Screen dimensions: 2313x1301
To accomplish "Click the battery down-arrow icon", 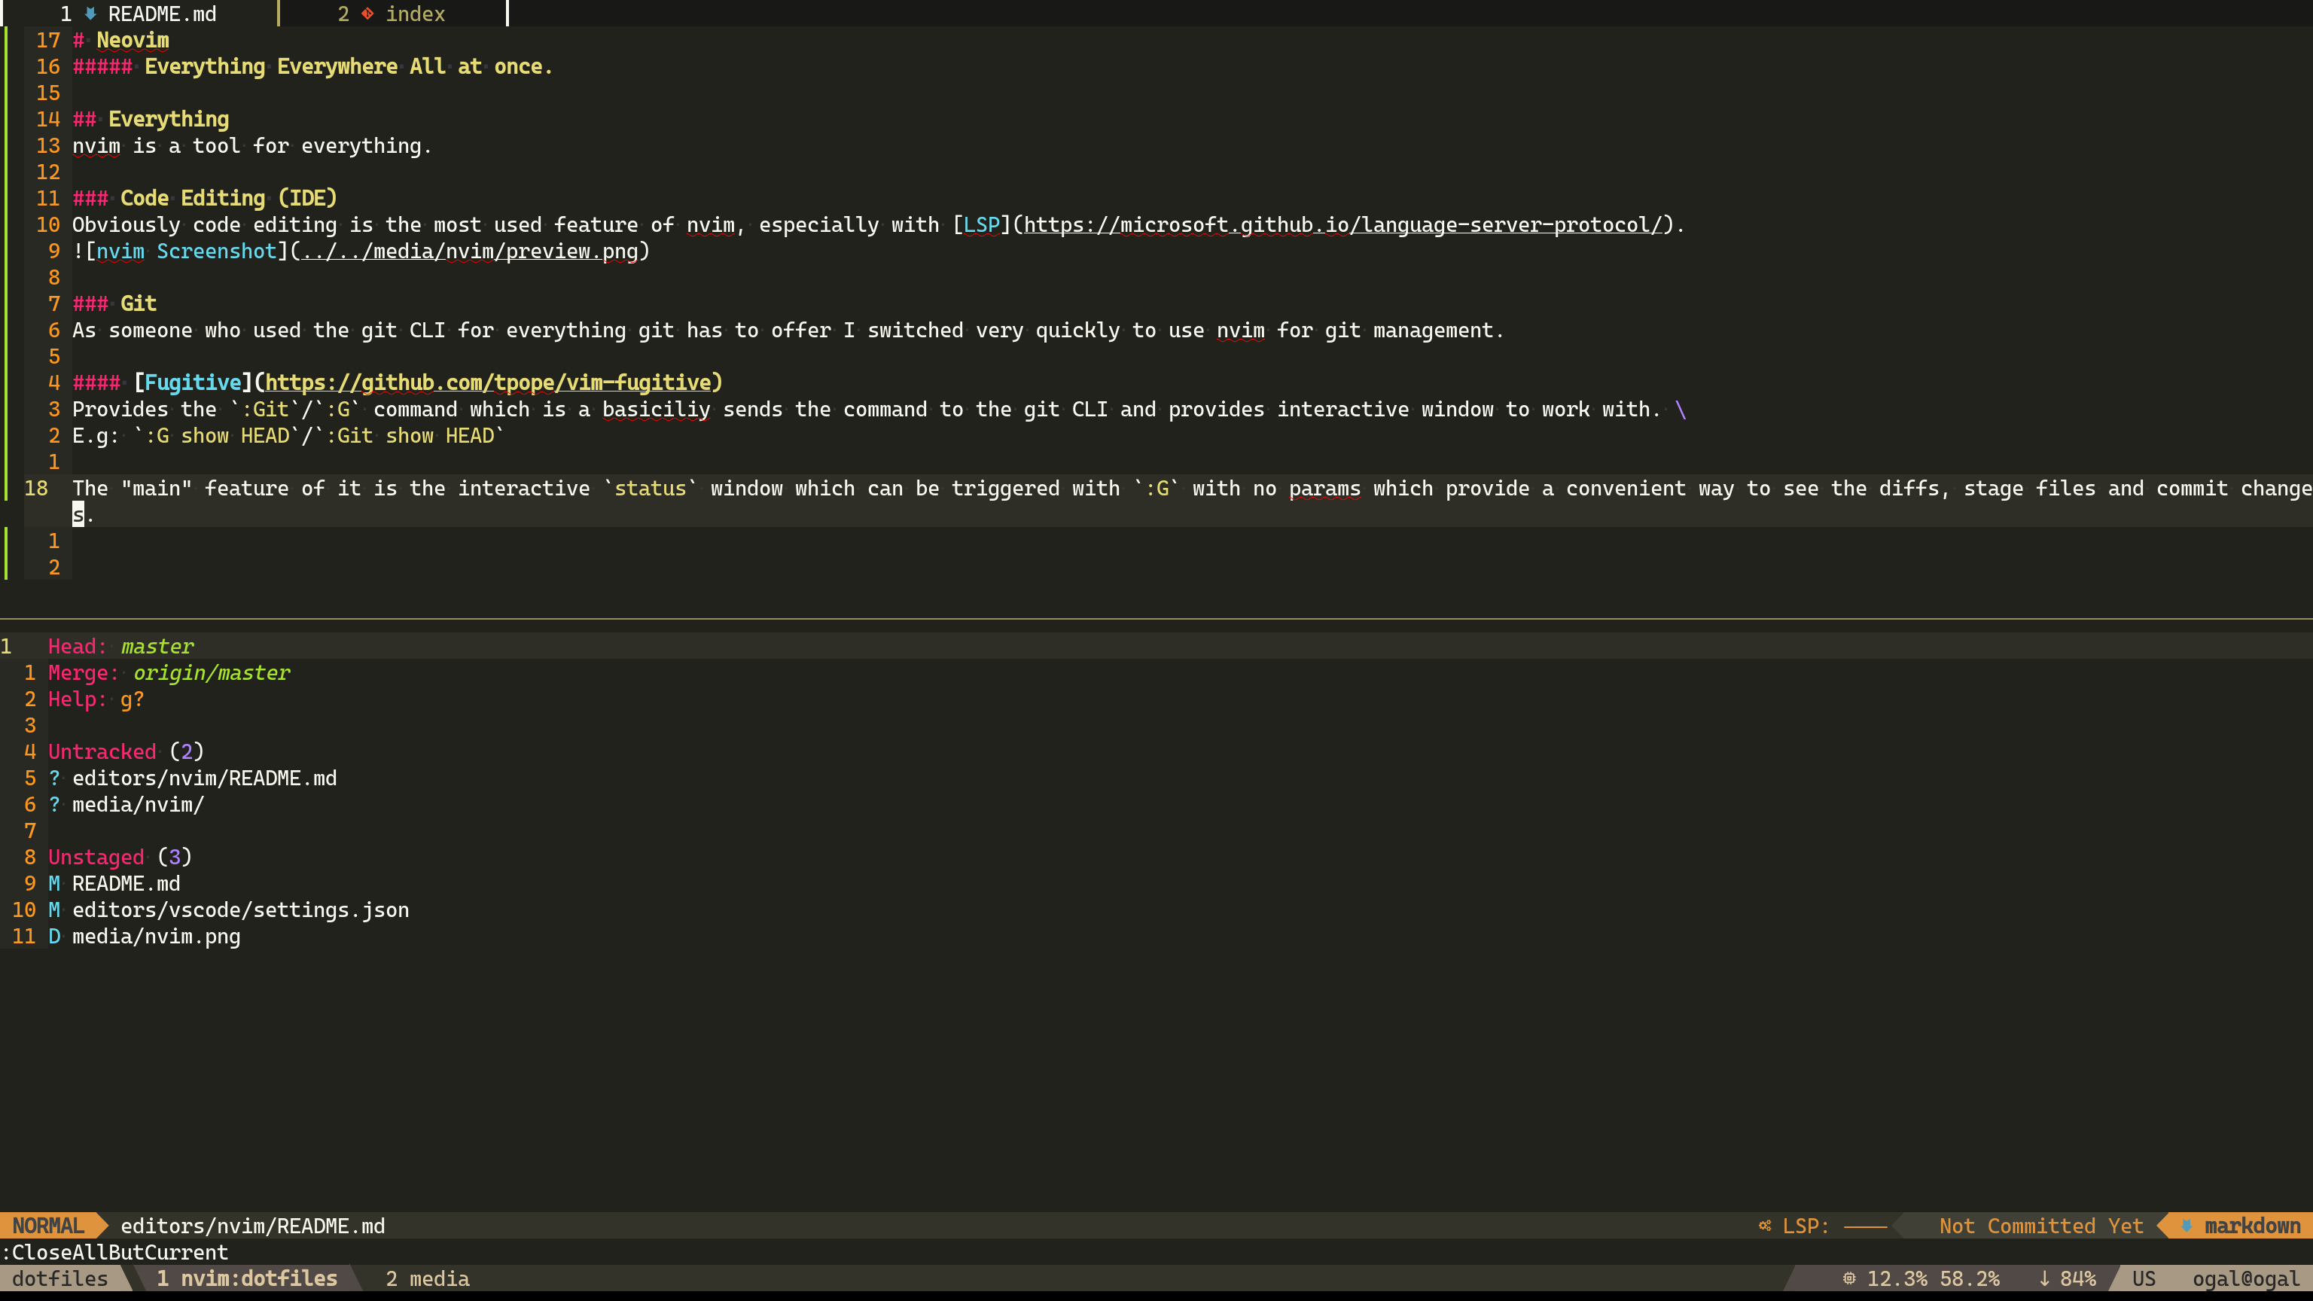I will [x=2043, y=1278].
